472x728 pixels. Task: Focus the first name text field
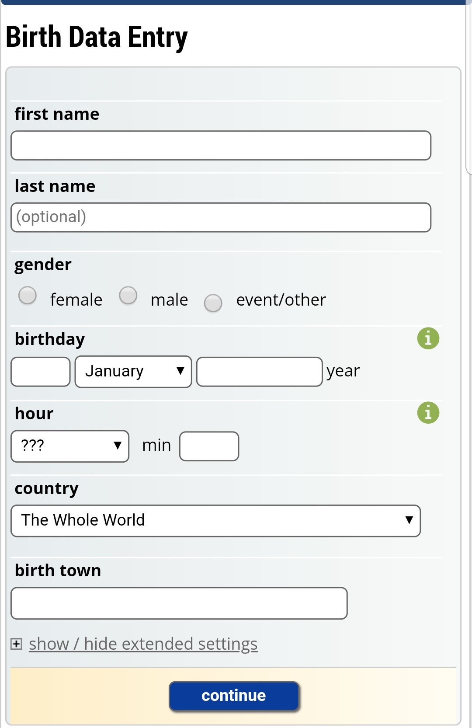221,146
